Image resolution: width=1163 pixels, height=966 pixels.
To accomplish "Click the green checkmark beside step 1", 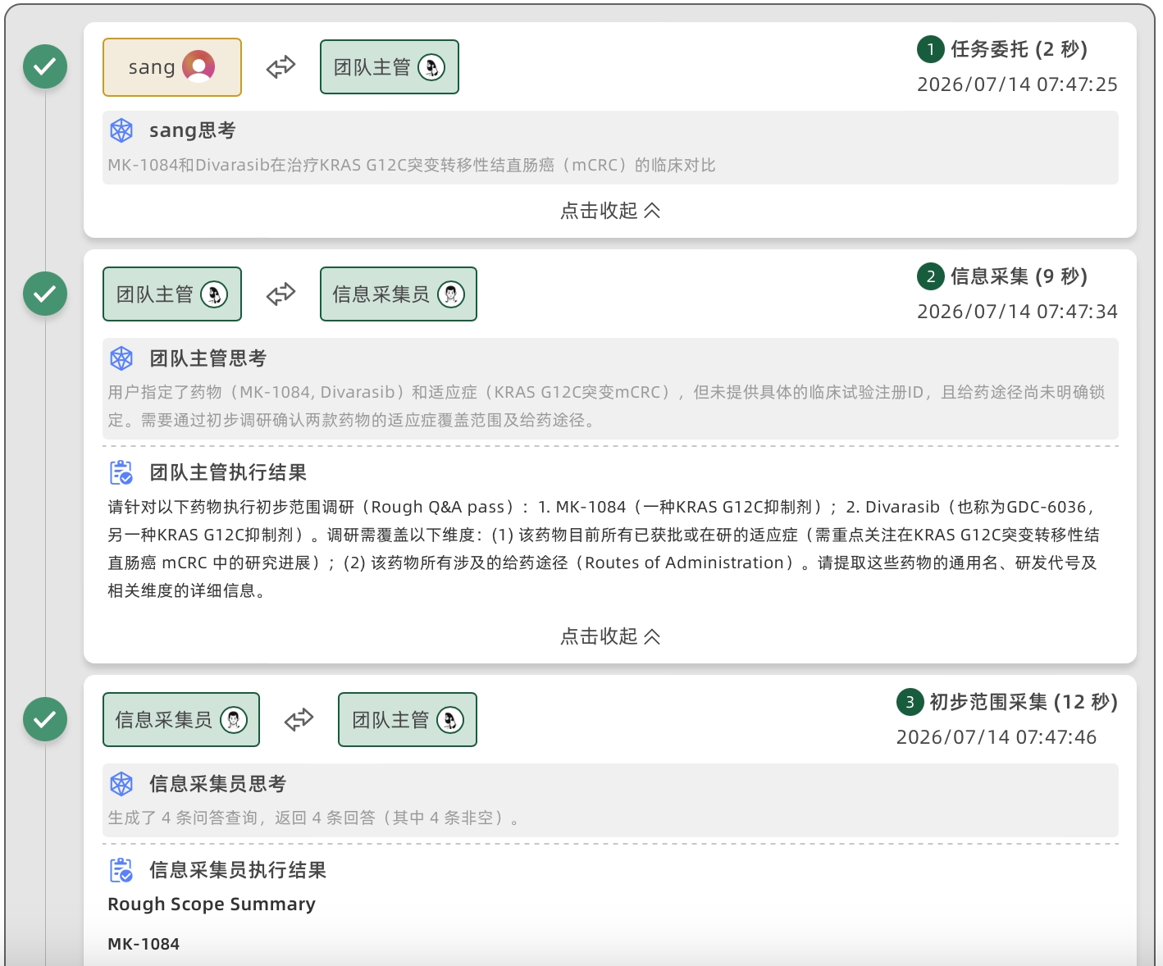I will click(x=45, y=66).
